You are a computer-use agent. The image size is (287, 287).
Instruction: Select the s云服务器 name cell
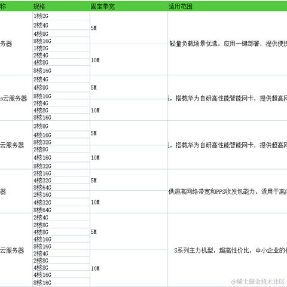tap(16, 98)
